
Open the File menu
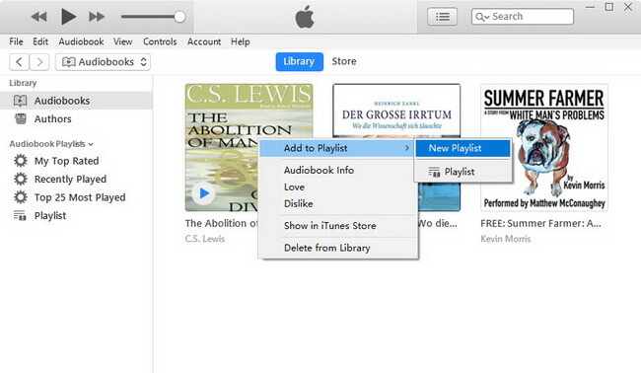[16, 41]
